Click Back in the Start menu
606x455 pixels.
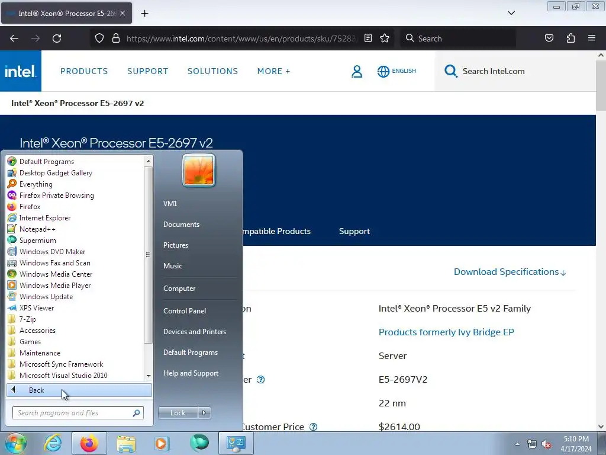79,390
